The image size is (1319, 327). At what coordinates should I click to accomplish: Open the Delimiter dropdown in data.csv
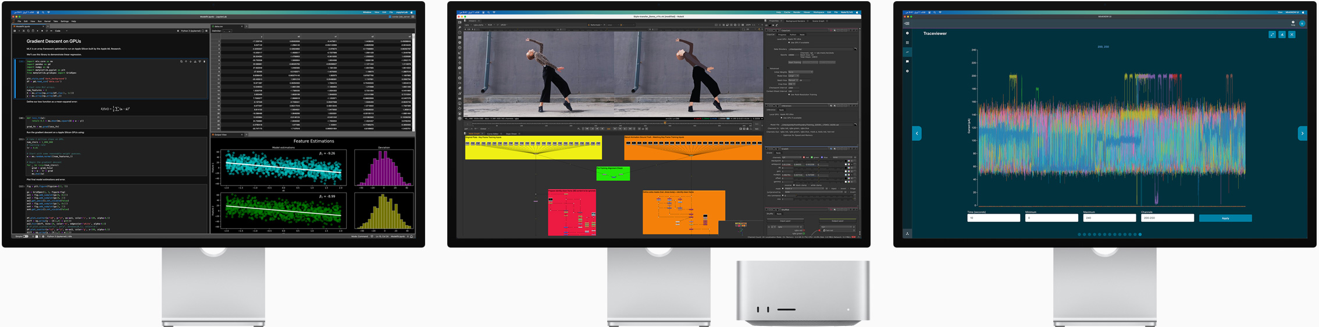(x=227, y=31)
